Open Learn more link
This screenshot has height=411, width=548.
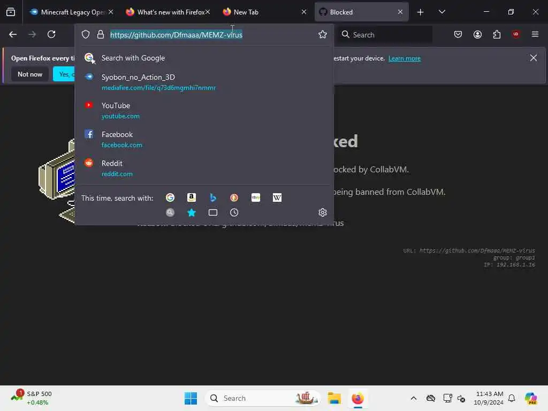pos(405,58)
